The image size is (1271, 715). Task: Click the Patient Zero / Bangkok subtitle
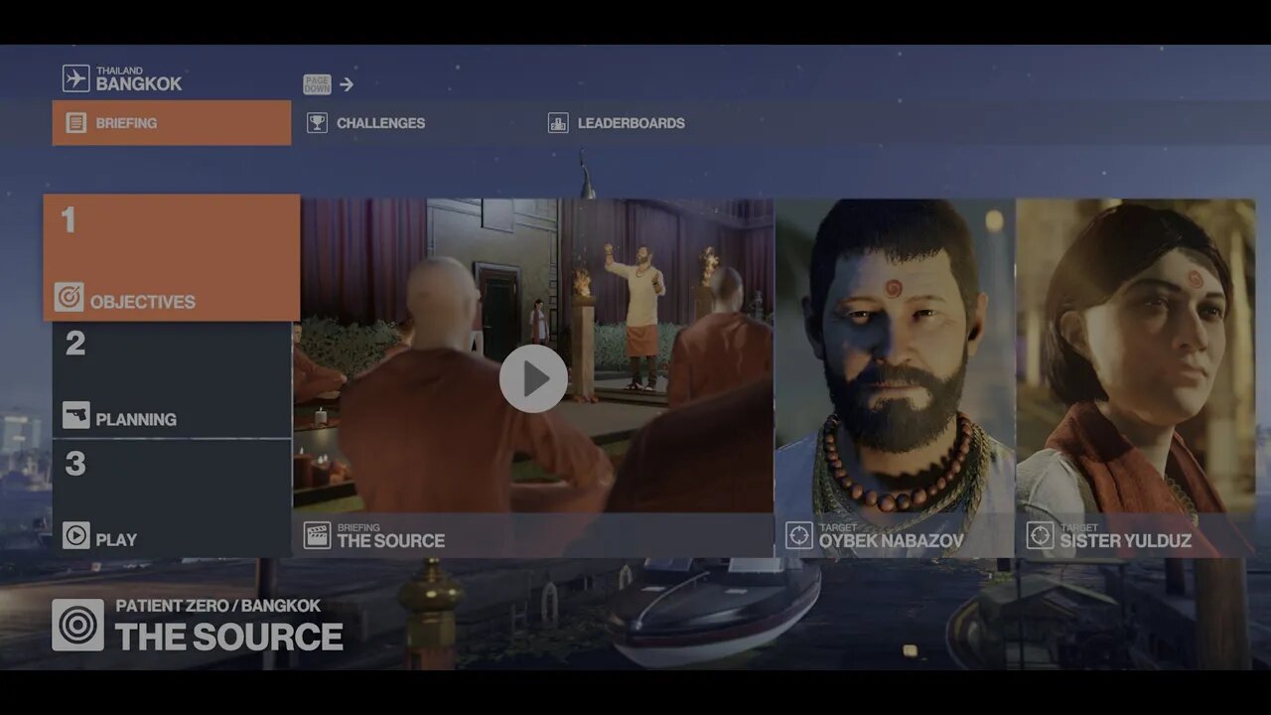(x=218, y=606)
